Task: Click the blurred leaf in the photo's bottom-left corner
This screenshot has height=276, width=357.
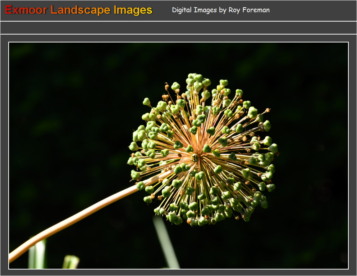Action: click(37, 255)
